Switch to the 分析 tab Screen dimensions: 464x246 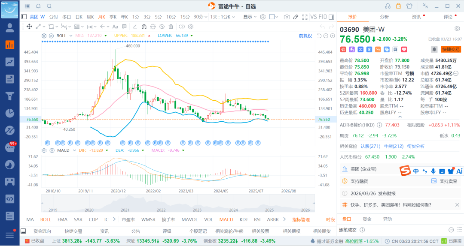pos(384,17)
